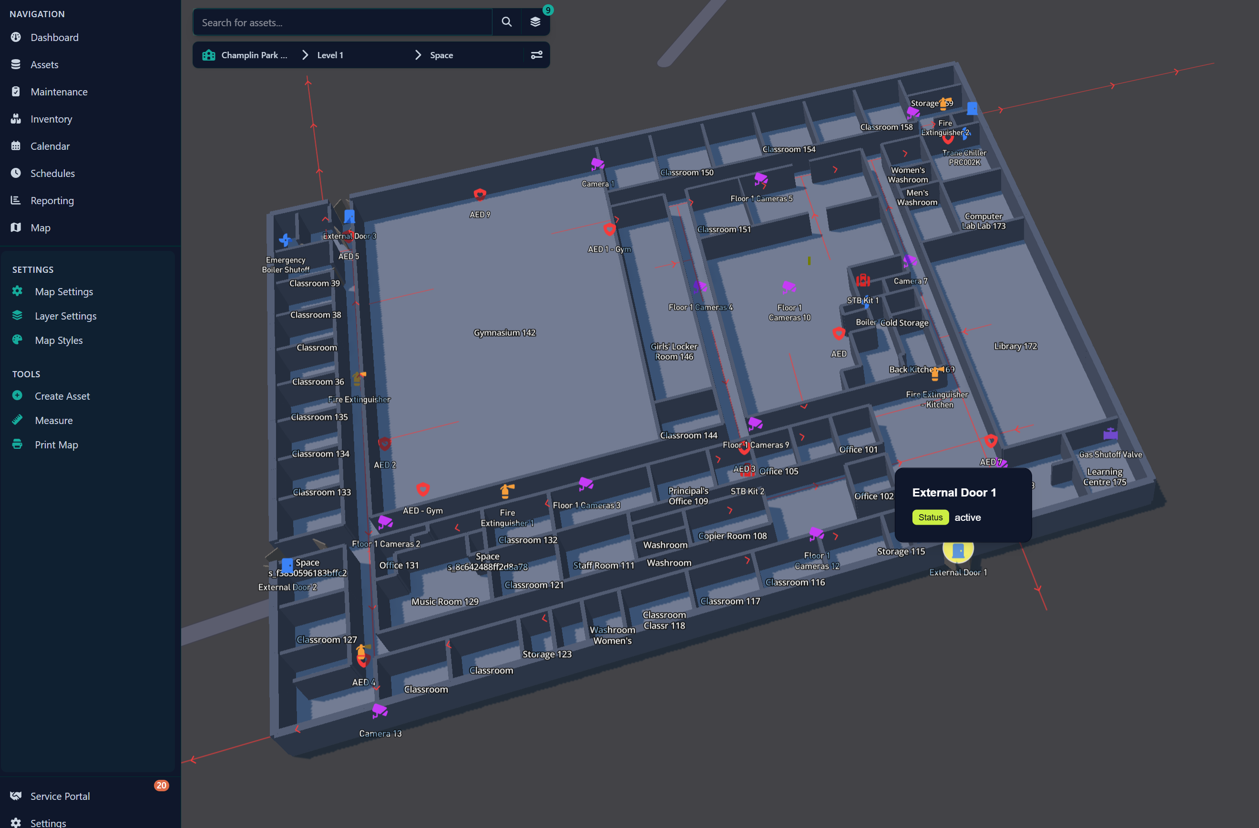Screen dimensions: 1259x828
Task: Expand the Level 1 breadcrumb chevron
Action: coord(305,55)
